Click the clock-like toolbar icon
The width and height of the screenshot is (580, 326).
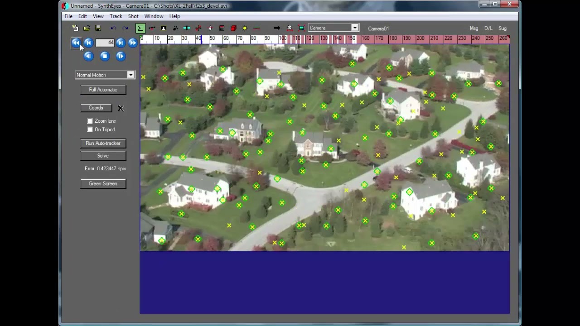pos(290,28)
